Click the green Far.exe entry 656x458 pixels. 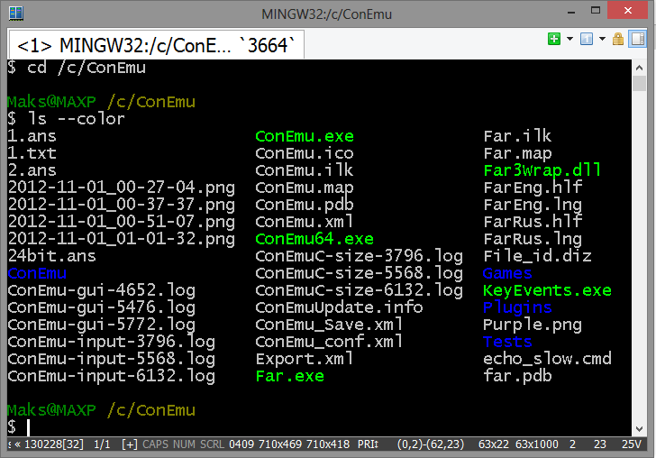(x=289, y=376)
